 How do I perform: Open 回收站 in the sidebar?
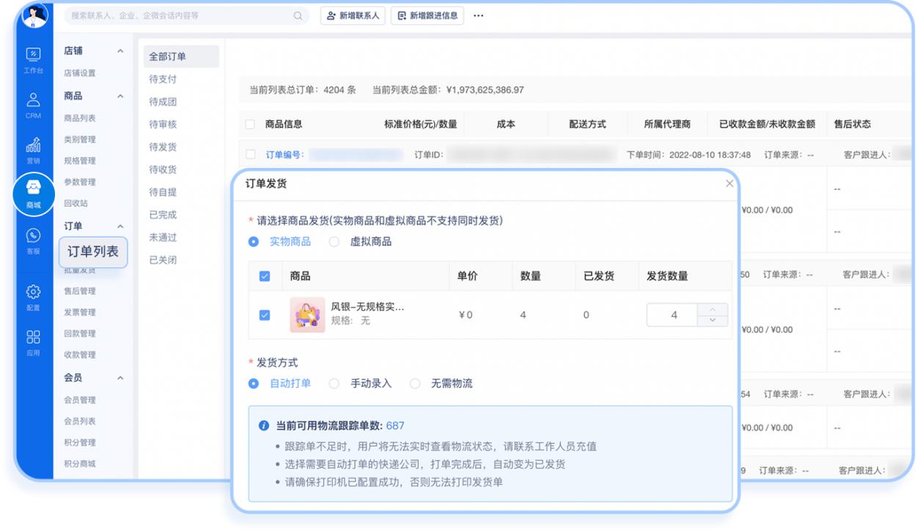(x=76, y=203)
